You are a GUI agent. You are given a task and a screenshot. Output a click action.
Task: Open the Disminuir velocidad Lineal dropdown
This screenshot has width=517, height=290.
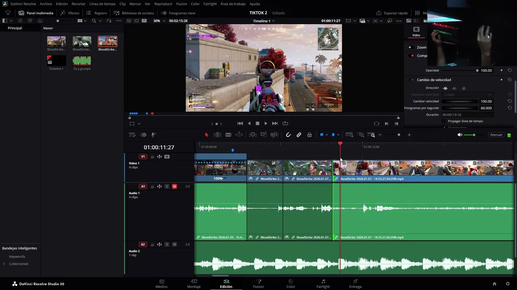pyautogui.click(x=467, y=95)
